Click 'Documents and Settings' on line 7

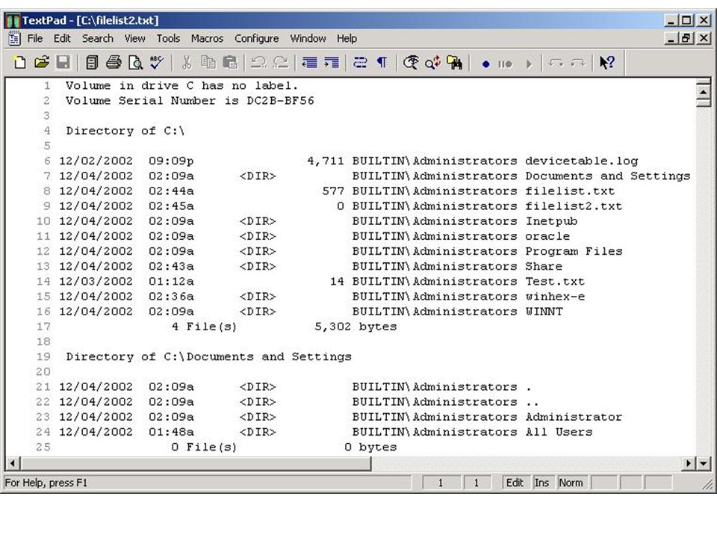[608, 176]
